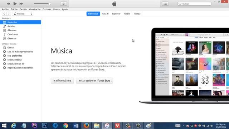
Task: Click the Álbumes icon in sidebar
Action: coord(5,30)
